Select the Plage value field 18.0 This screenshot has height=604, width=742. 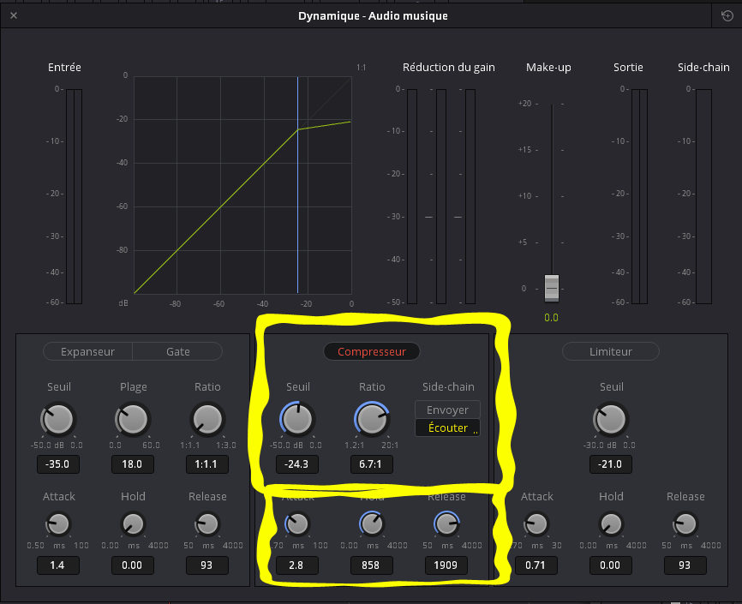(x=133, y=464)
